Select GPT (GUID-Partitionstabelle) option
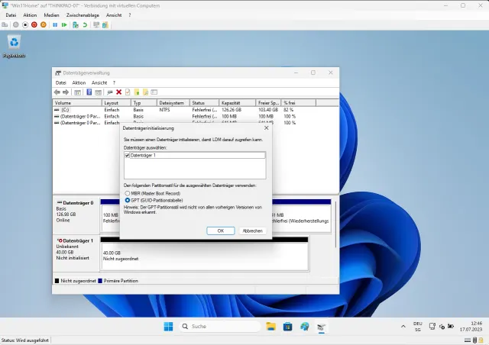 click(128, 200)
